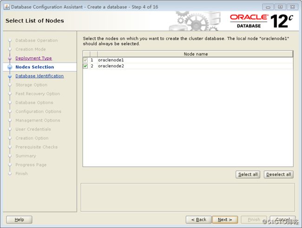Go Back to previous step
302x228 pixels.
(x=199, y=220)
